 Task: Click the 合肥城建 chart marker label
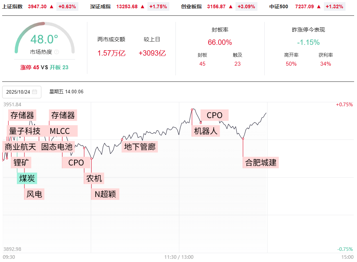pyautogui.click(x=261, y=163)
